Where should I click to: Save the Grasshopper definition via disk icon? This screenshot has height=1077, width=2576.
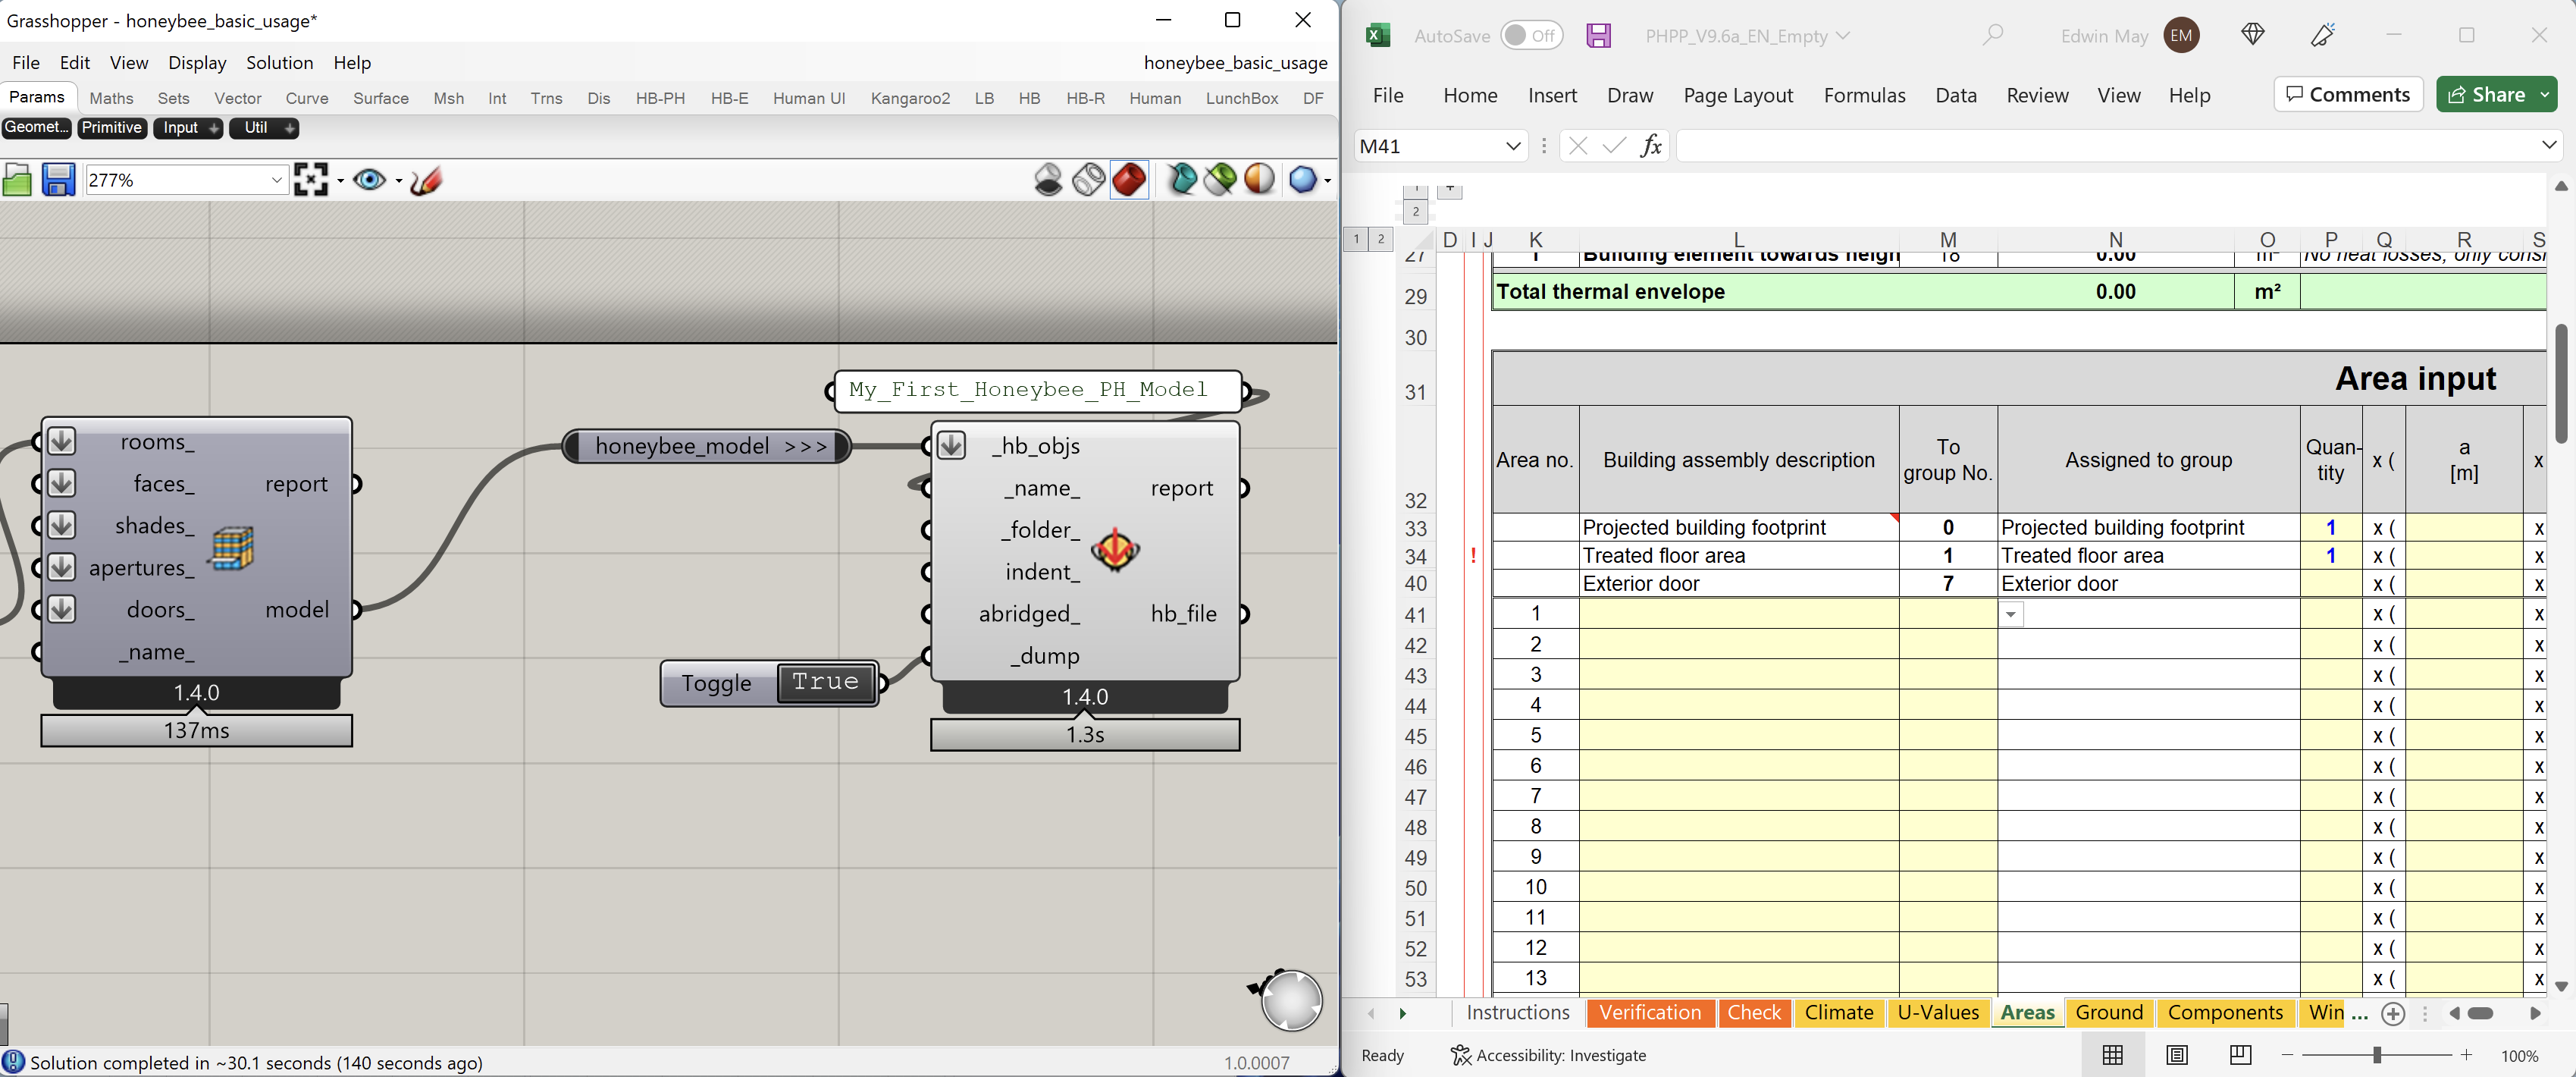(58, 181)
